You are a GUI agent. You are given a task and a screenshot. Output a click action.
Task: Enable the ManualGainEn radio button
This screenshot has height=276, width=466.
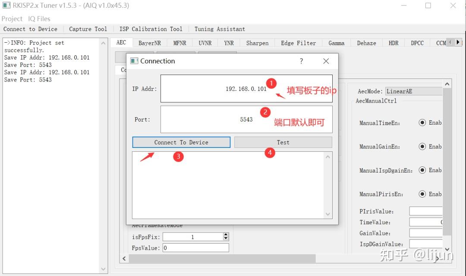[x=422, y=146]
